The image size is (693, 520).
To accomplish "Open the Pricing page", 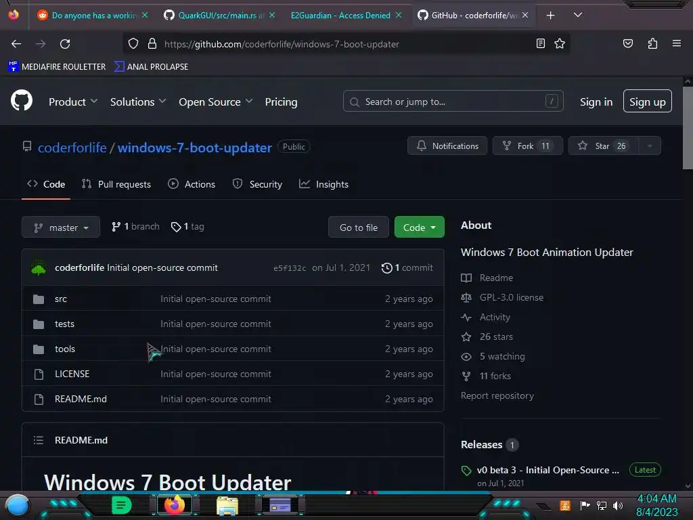I will (281, 102).
